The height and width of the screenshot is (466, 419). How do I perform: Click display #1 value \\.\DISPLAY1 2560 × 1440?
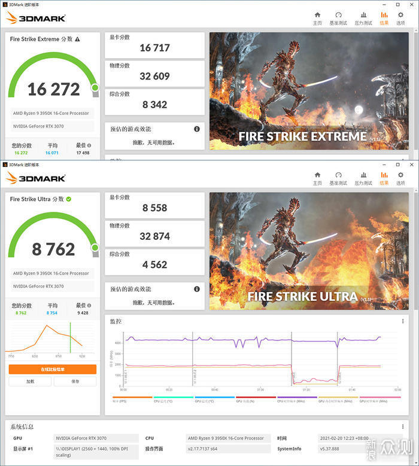click(x=96, y=452)
